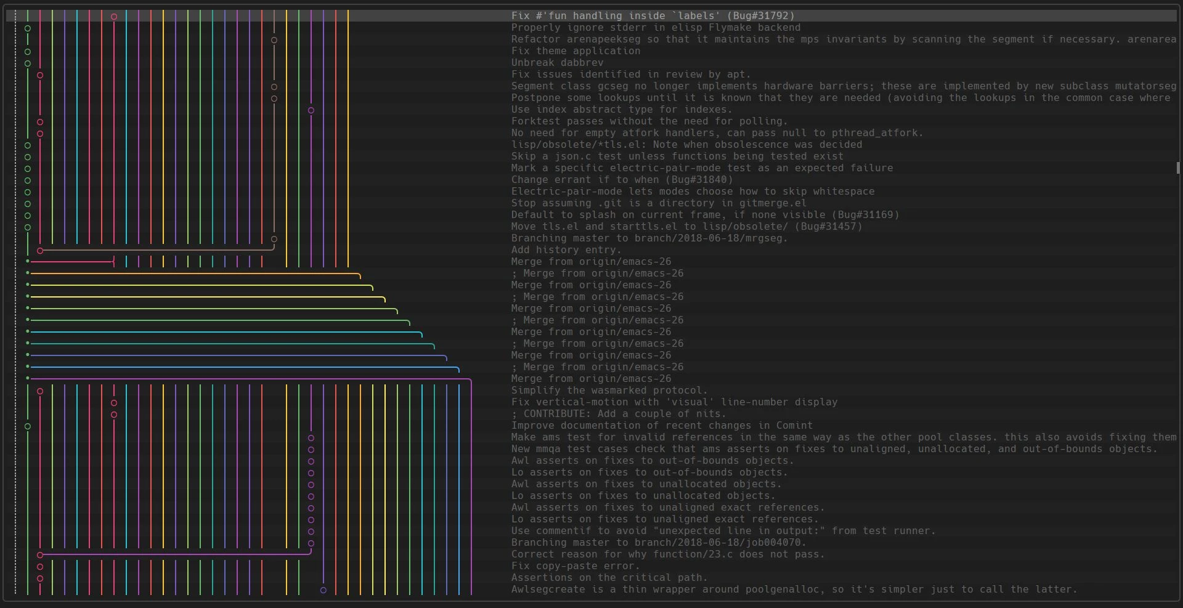Select commit "Mark a specific electric-pair-mode test"
The width and height of the screenshot is (1183, 608).
[x=702, y=168]
